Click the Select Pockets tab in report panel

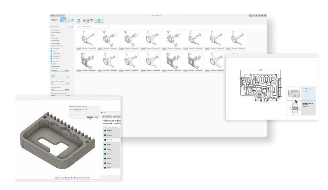click(x=107, y=117)
